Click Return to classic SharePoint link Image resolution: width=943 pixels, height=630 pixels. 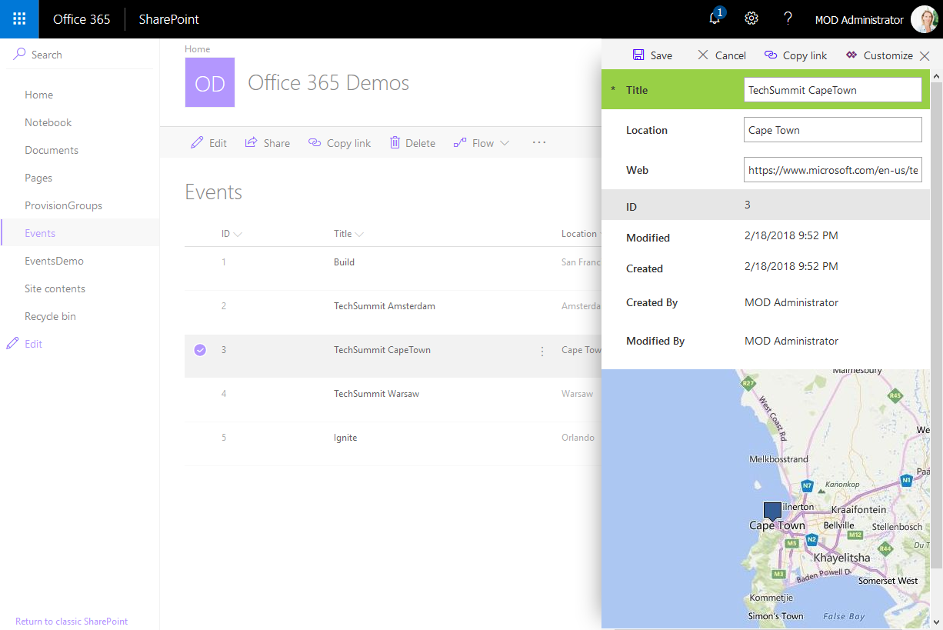72,622
